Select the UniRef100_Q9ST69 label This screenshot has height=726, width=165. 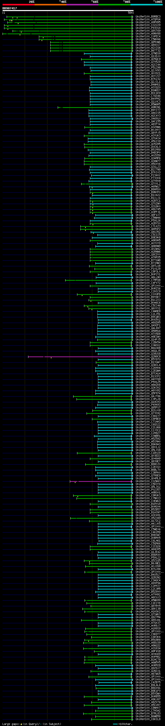click(x=148, y=31)
